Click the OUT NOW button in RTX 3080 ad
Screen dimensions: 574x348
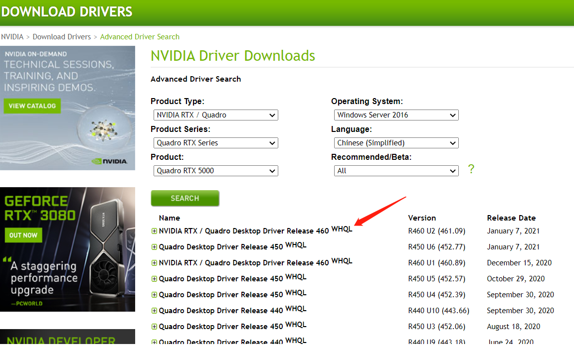click(23, 235)
